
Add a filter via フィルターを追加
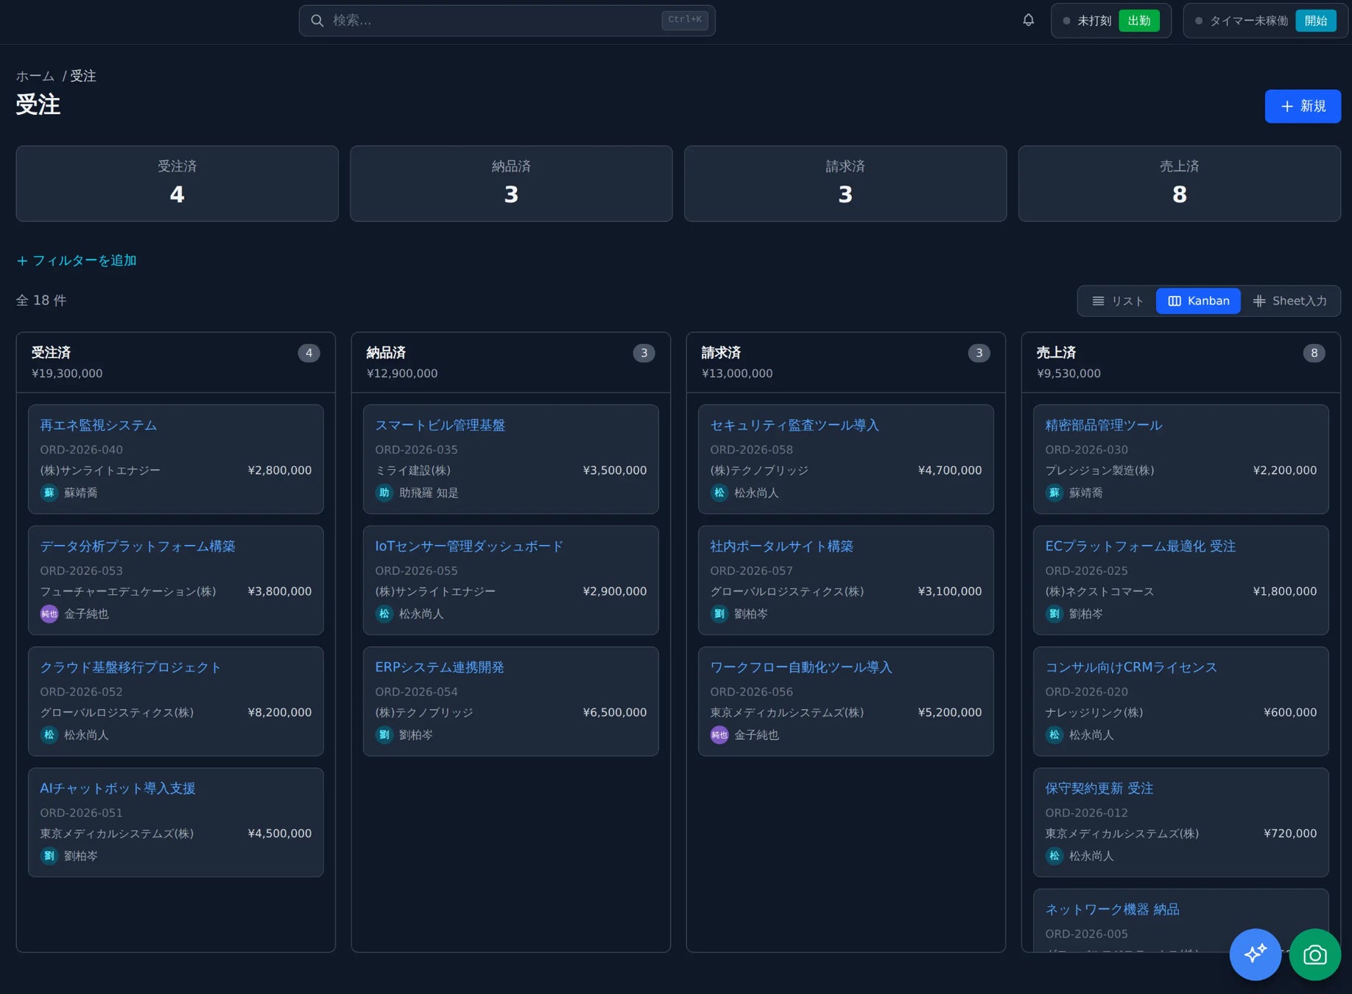(77, 261)
